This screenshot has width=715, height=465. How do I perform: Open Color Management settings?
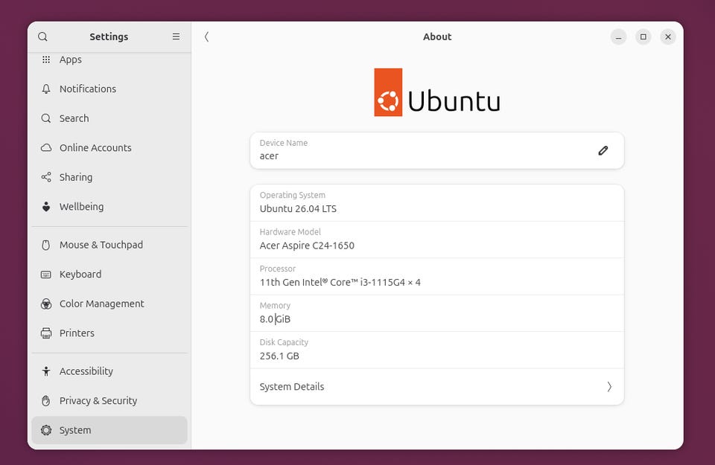click(x=109, y=304)
